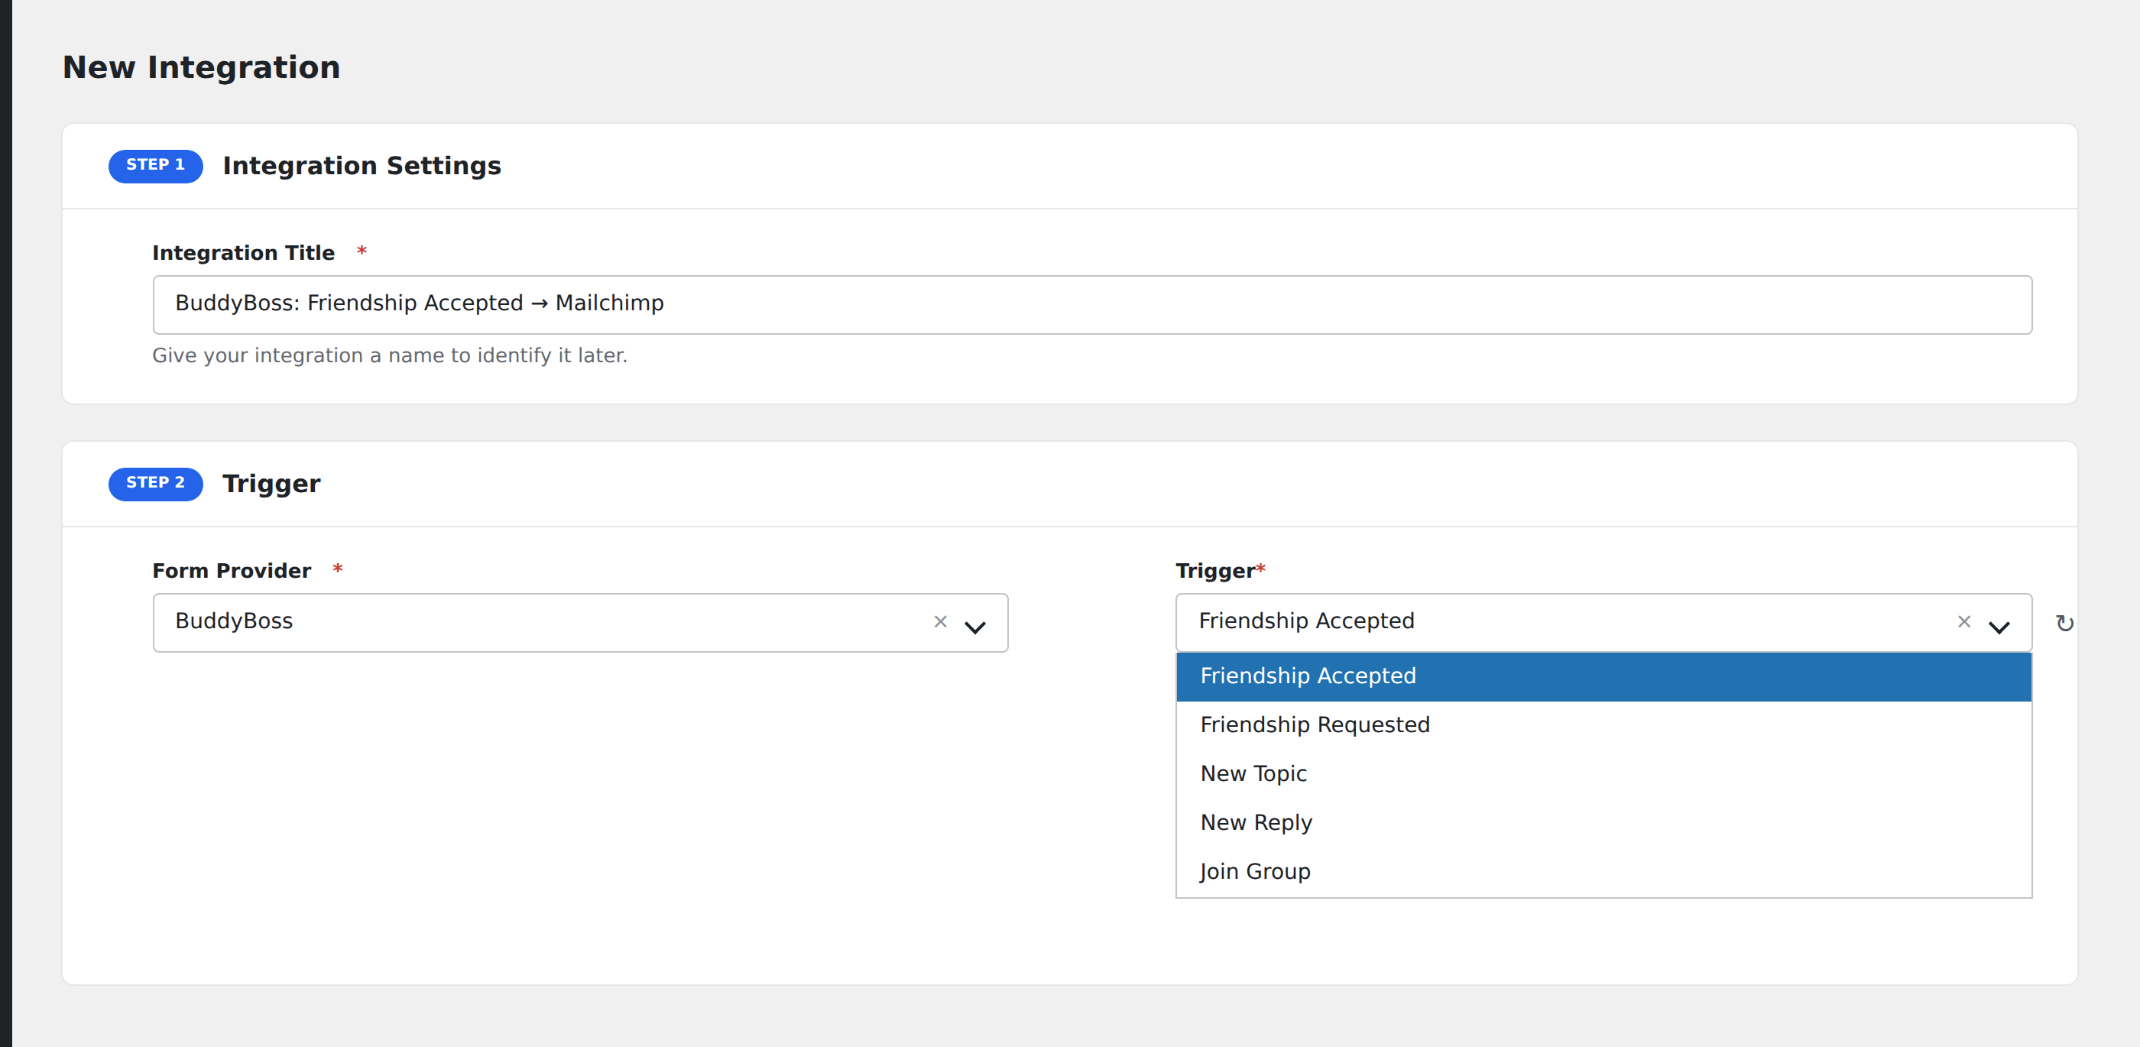Screen dimensions: 2140x1047
Task: Click the New Integration page title
Action: coord(202,67)
